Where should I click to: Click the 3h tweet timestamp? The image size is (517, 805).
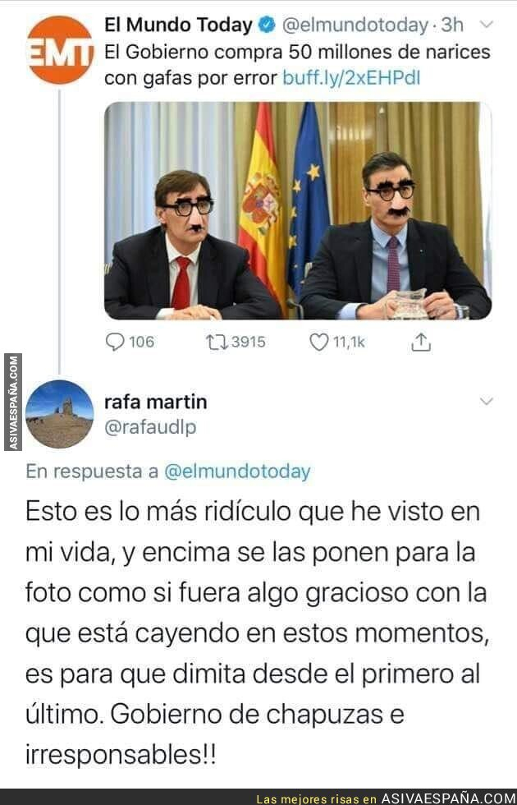[452, 25]
